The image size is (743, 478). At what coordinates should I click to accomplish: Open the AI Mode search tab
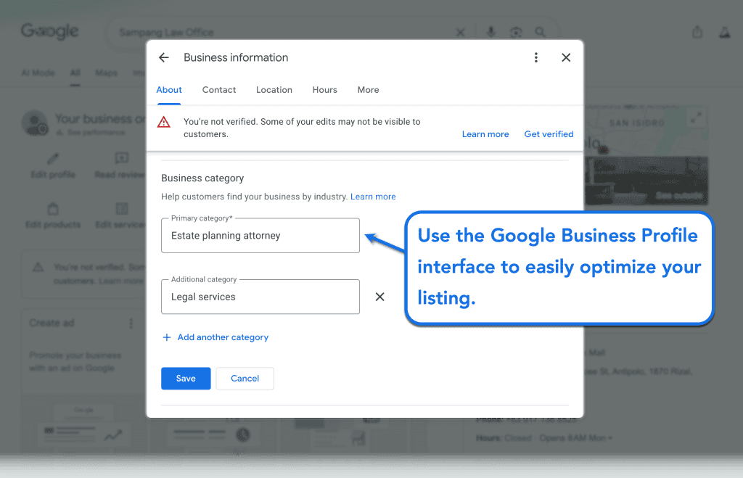38,73
